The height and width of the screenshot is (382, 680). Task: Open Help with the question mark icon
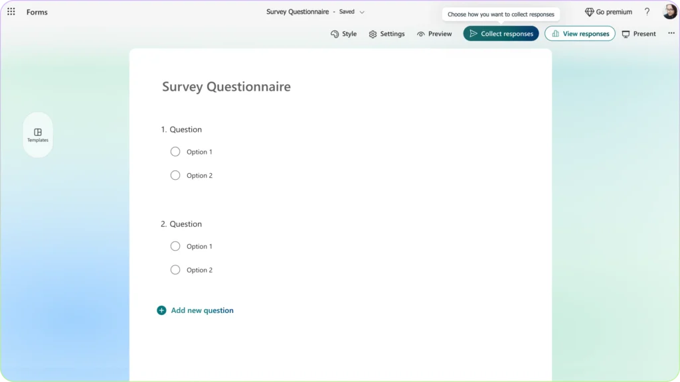(647, 11)
